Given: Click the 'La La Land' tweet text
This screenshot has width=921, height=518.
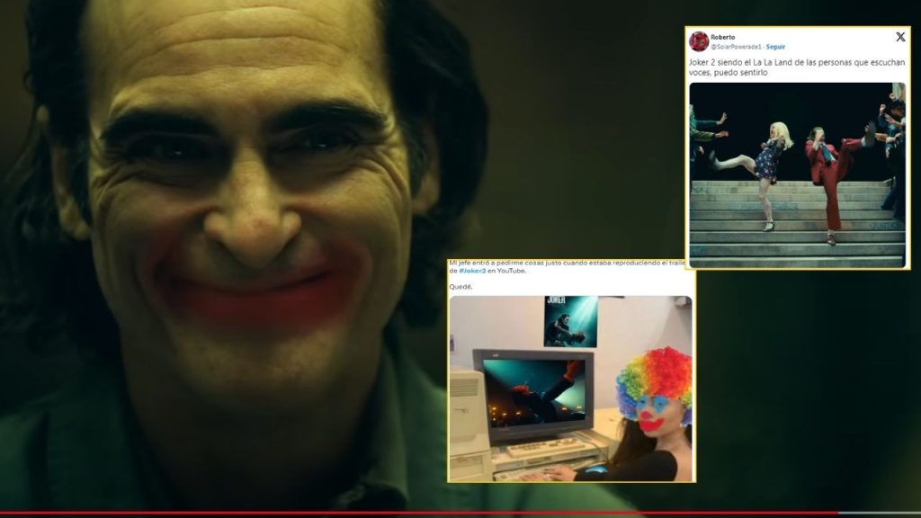Looking at the screenshot, I should 791,66.
